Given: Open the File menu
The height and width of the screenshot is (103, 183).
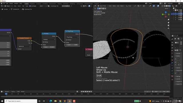Looking at the screenshot, I should (x=4, y=3).
